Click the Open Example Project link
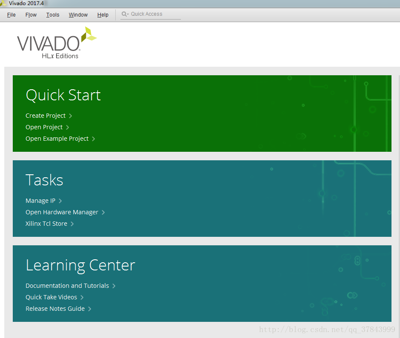Viewport: 400px width, 338px height. pos(57,139)
